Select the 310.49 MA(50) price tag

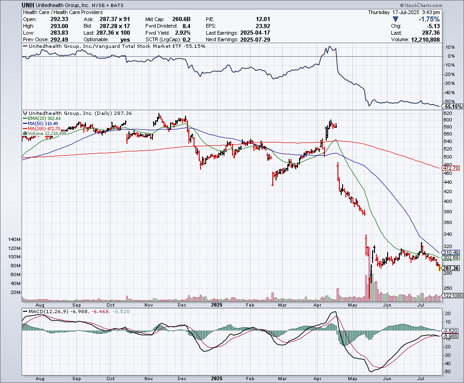(451, 253)
